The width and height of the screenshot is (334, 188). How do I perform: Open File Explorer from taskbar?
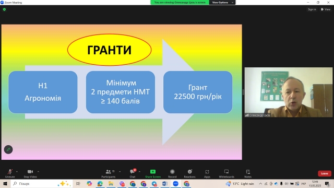pyautogui.click(x=111, y=183)
